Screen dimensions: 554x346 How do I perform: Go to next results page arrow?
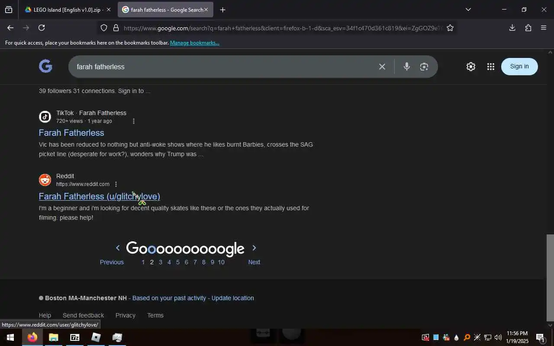click(254, 248)
